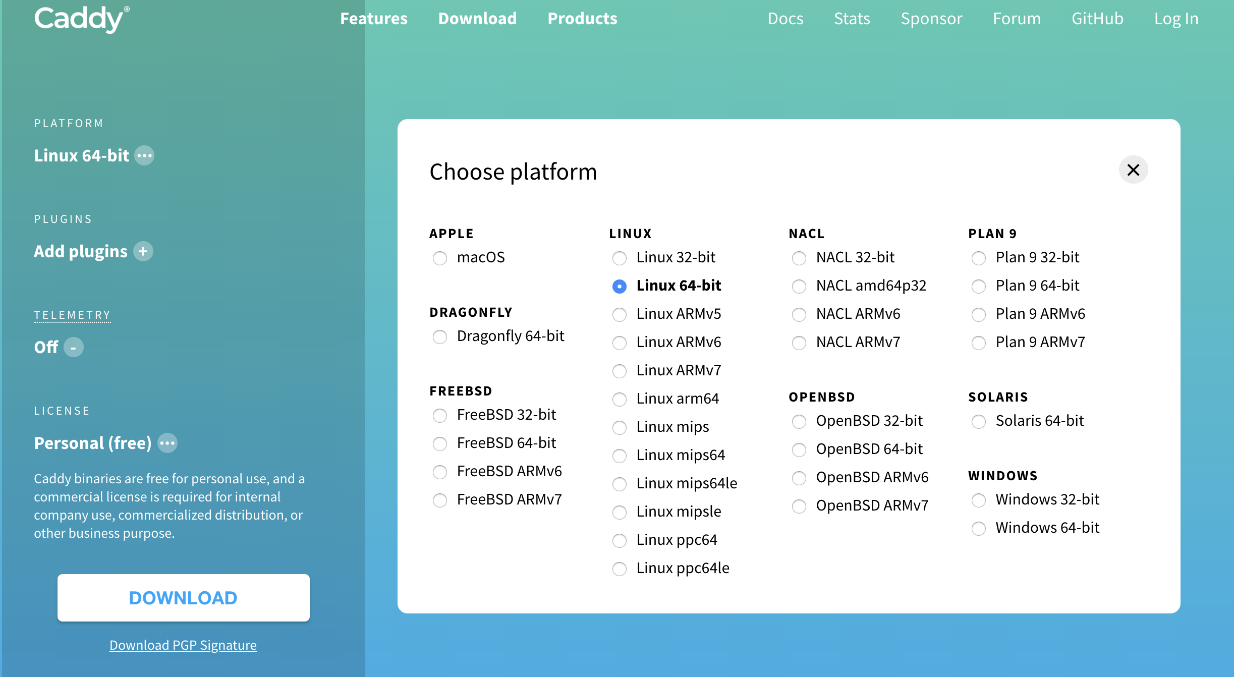The width and height of the screenshot is (1234, 677).
Task: Pick Linux mipsle
Action: [x=620, y=512]
